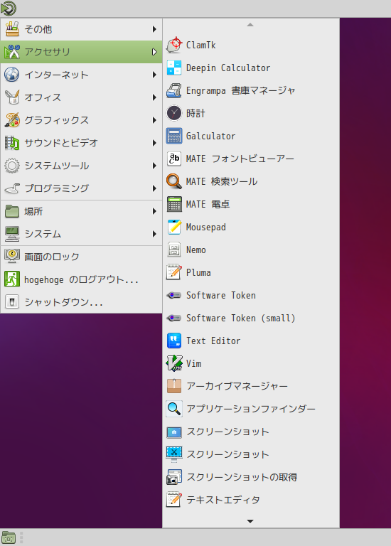391x546 pixels.
Task: Choose 画面のロック menu entry
Action: pos(82,257)
